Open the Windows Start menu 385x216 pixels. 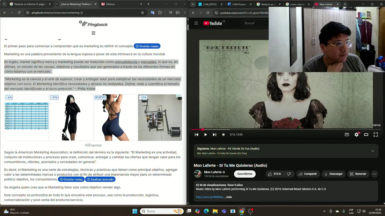point(135,211)
